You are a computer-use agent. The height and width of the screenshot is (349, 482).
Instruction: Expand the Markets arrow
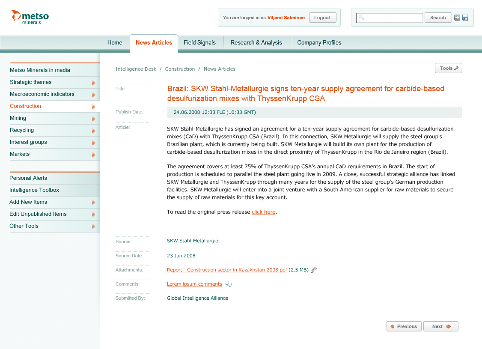[x=93, y=155]
